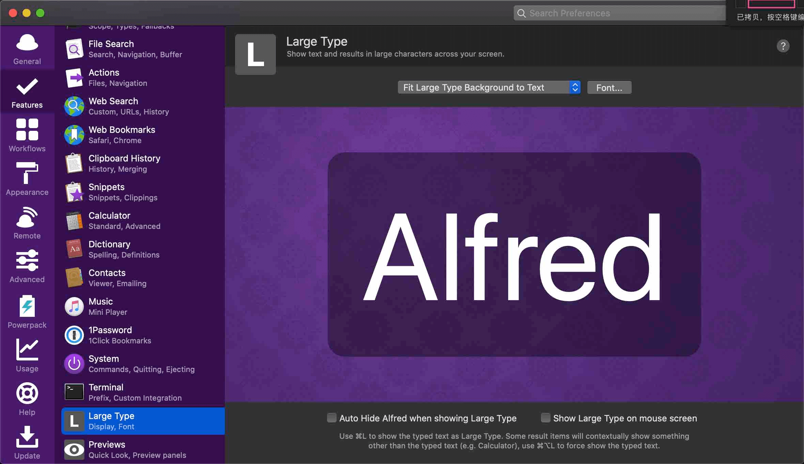Select the Terminal prompt icon
Image resolution: width=804 pixels, height=464 pixels.
point(74,392)
